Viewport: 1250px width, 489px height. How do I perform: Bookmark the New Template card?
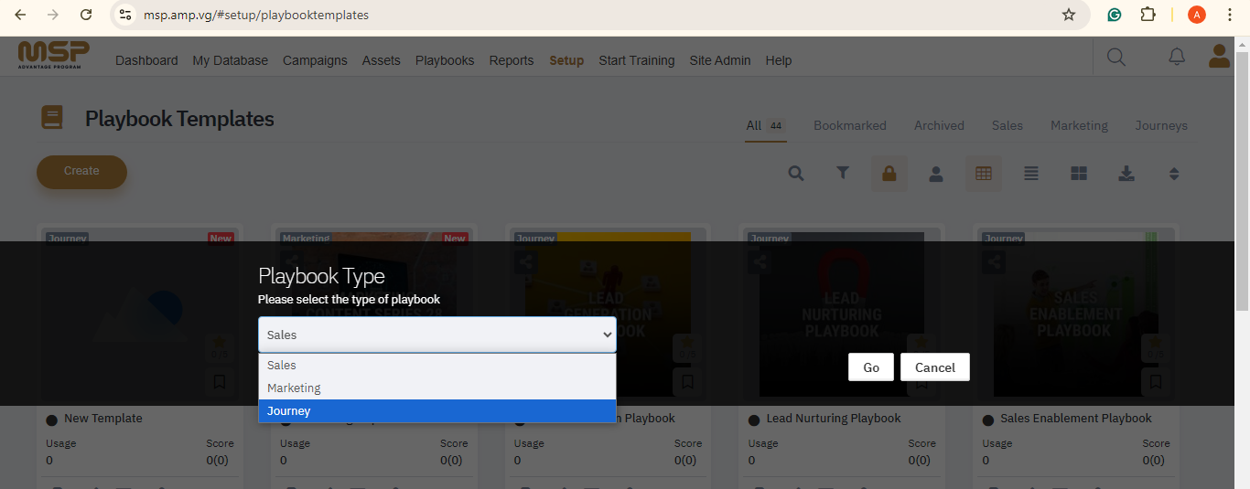220,382
